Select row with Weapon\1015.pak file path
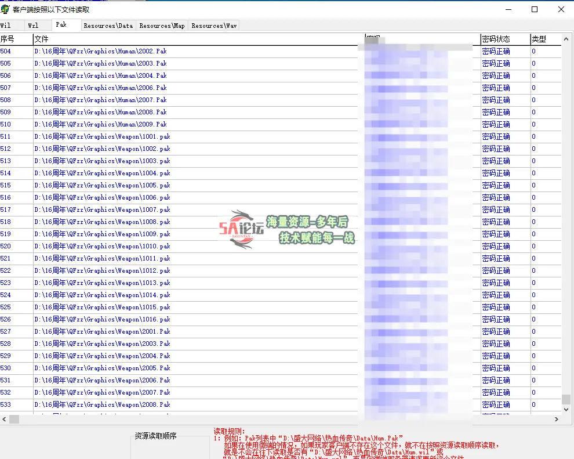Image resolution: width=574 pixels, height=459 pixels. tap(281, 307)
